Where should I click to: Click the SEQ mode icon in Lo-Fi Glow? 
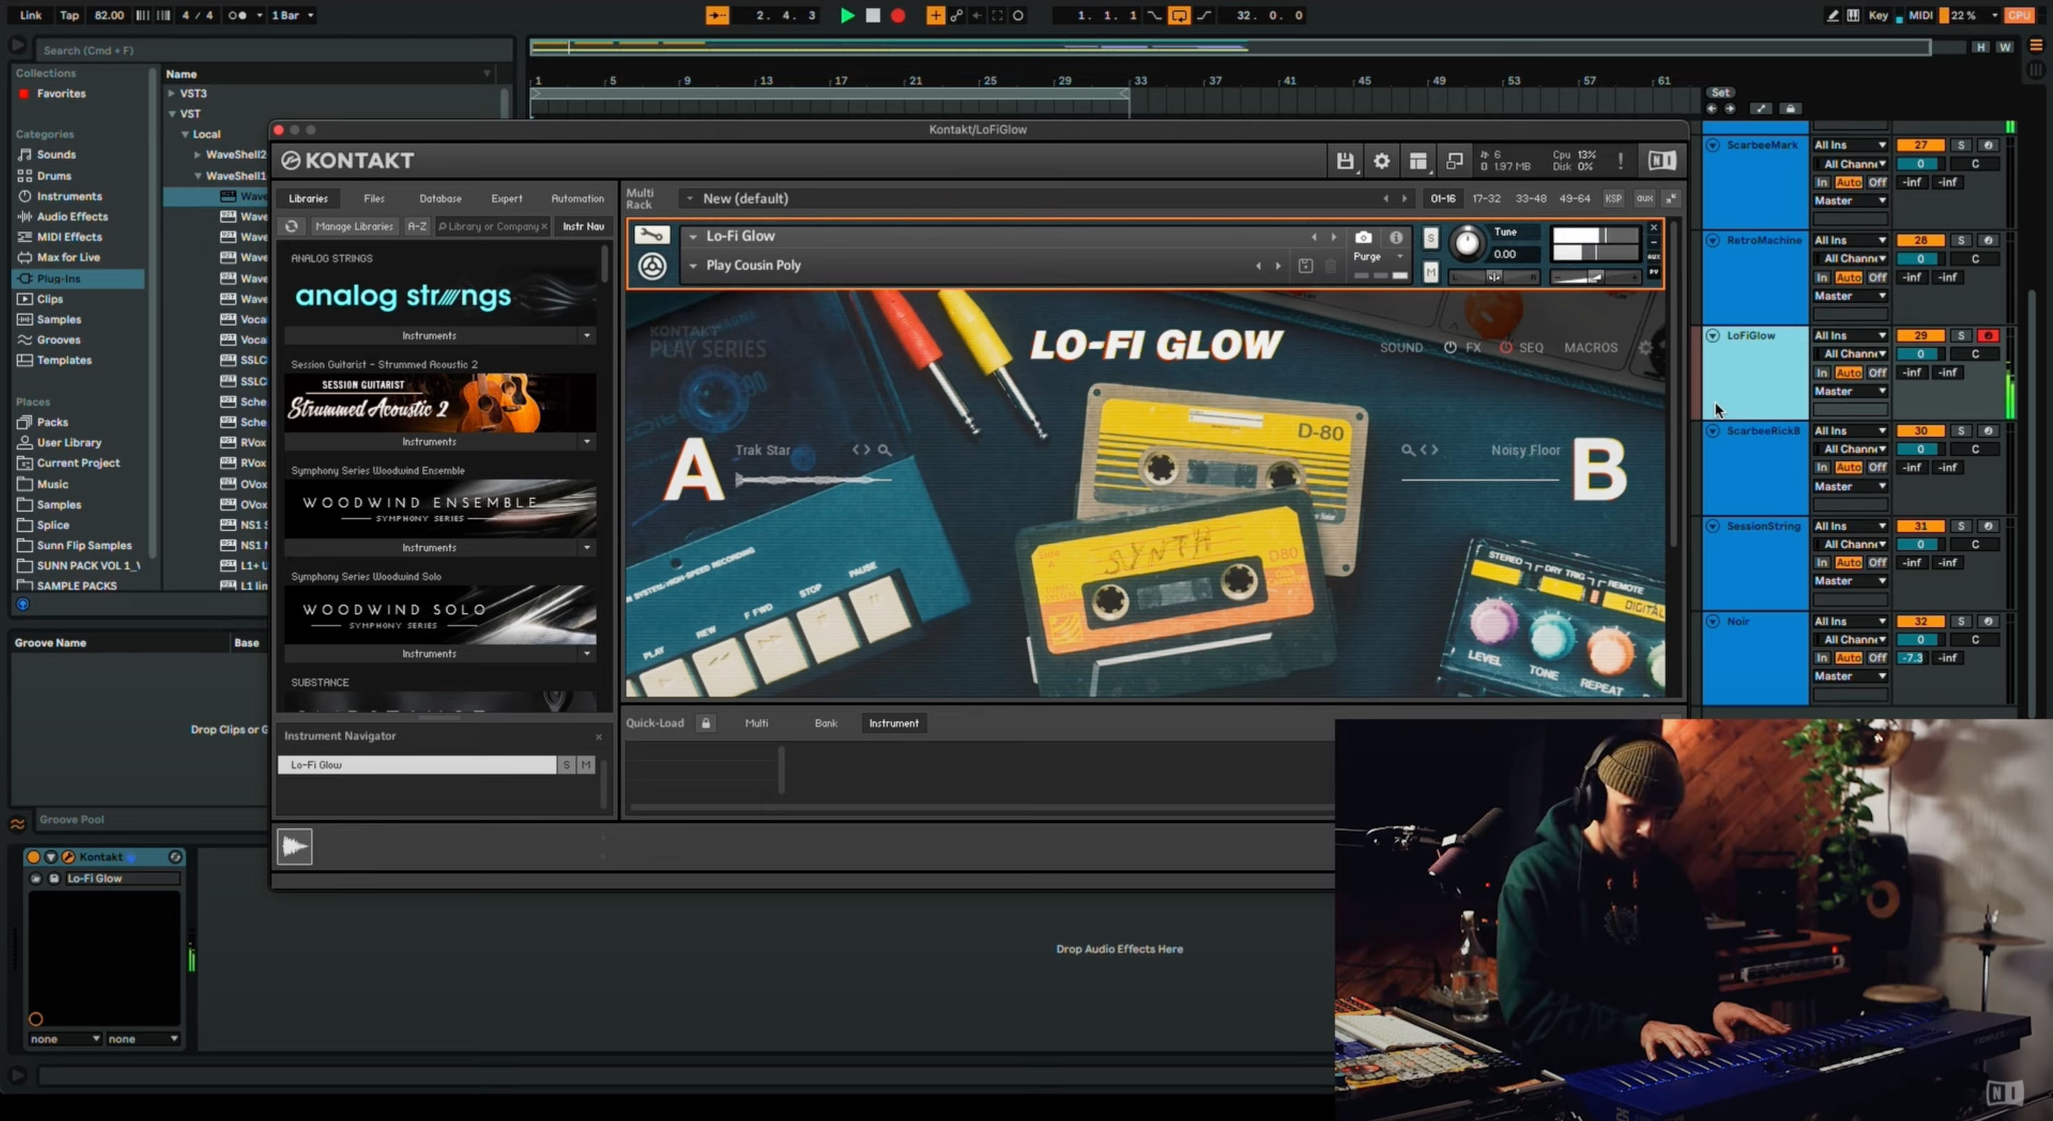click(x=1529, y=347)
